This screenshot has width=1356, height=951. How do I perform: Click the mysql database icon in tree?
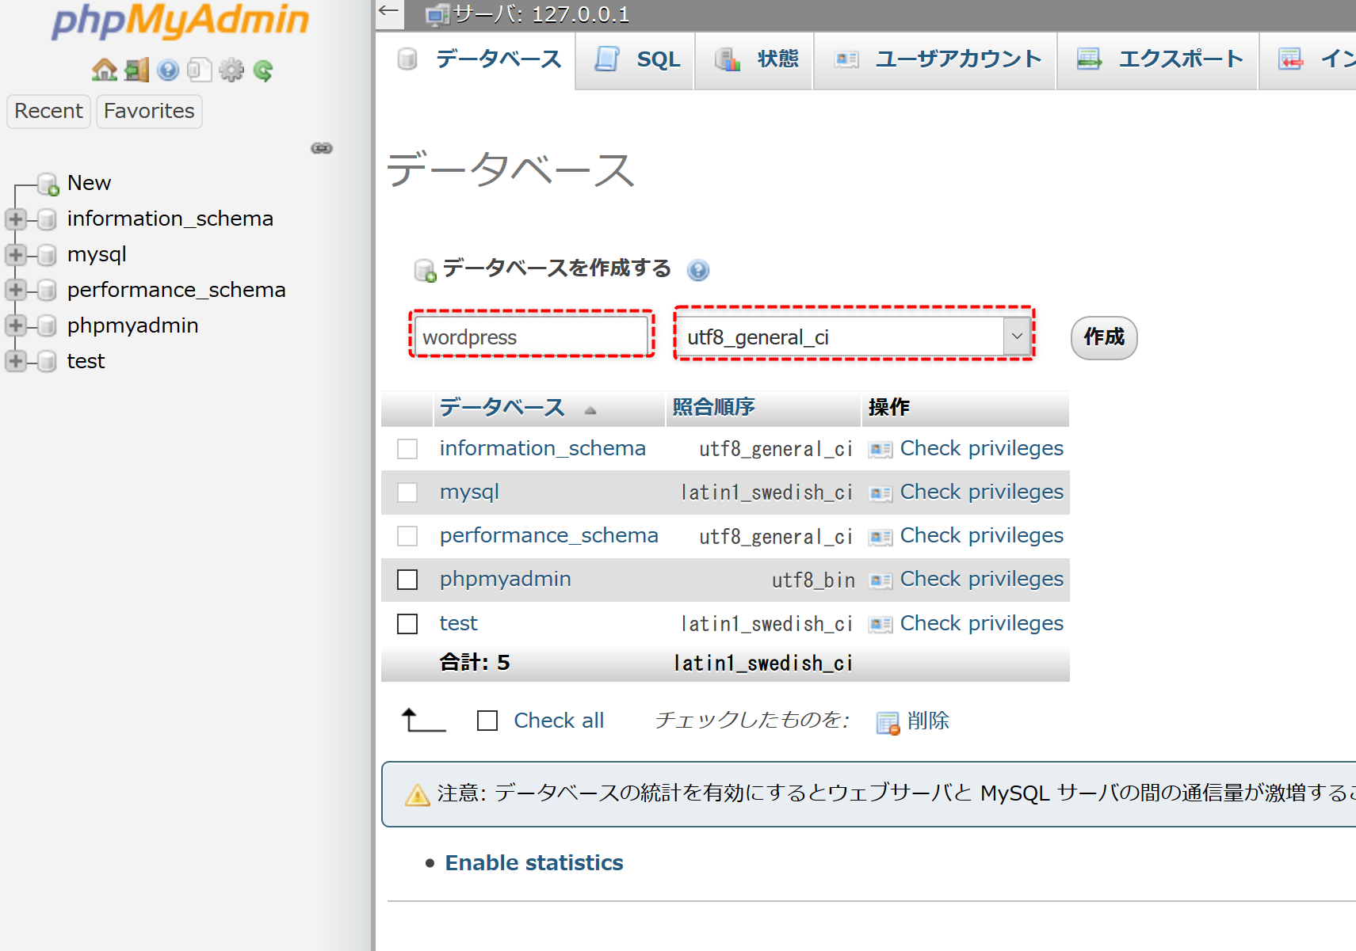pos(47,254)
